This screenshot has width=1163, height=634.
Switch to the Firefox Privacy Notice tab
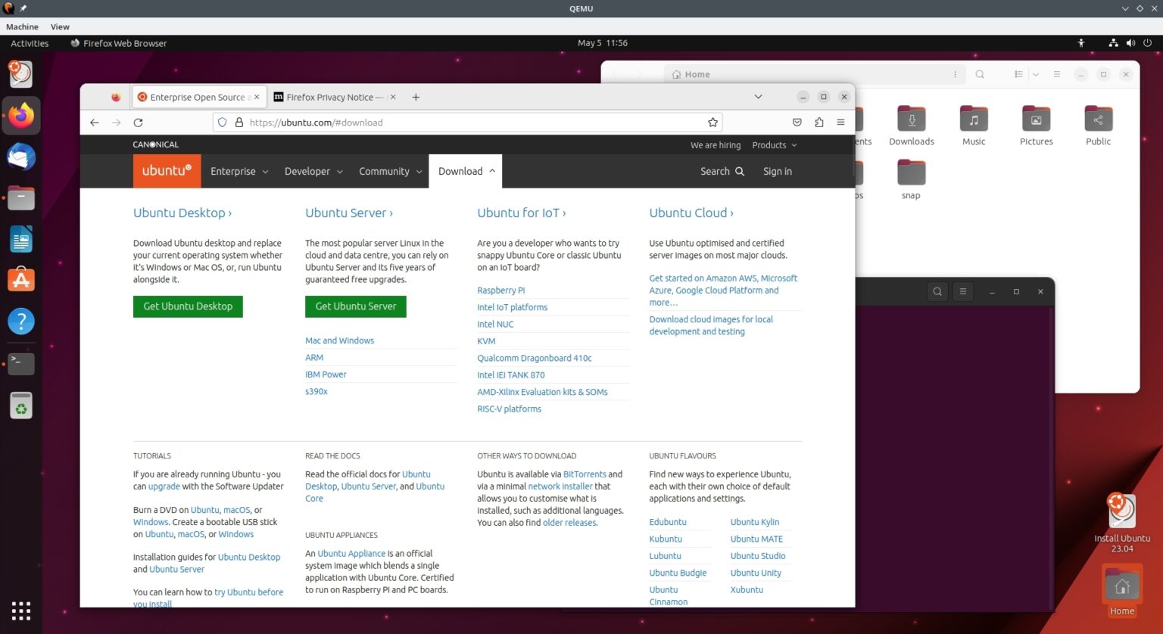(329, 97)
